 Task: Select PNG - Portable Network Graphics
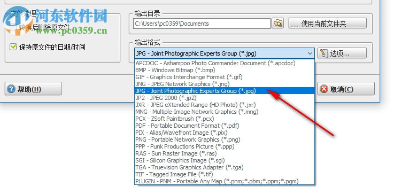(x=225, y=139)
